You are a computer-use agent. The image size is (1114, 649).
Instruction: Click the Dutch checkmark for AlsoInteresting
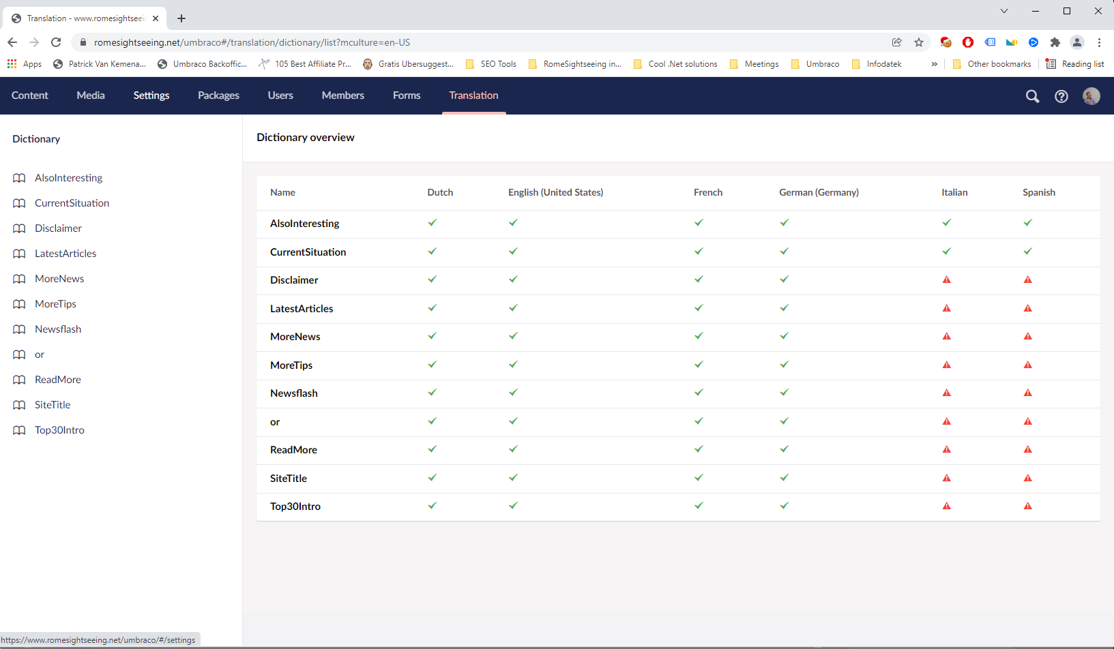(433, 222)
